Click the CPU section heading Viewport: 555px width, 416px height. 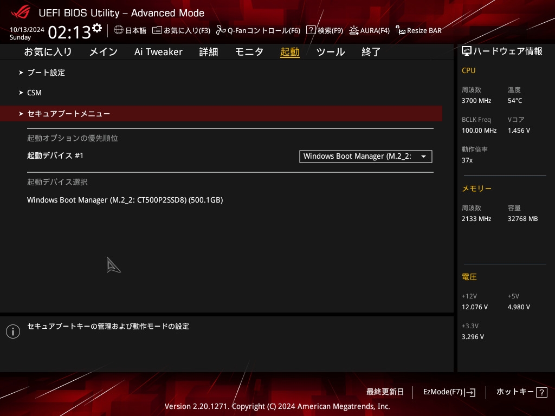(468, 70)
